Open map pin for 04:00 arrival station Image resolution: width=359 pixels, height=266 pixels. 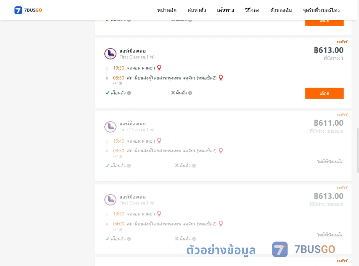(x=221, y=224)
